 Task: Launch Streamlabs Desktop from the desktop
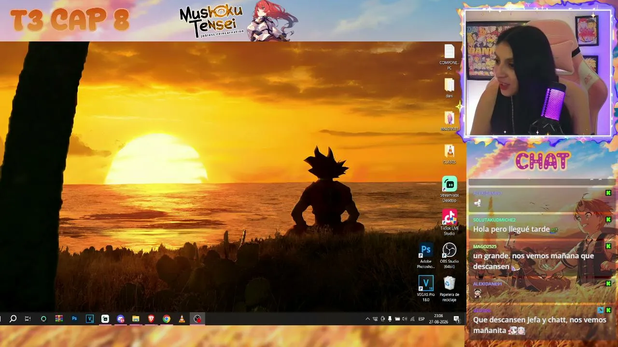tap(449, 190)
